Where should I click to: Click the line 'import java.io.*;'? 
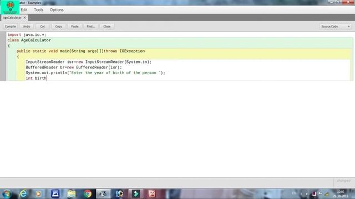pos(27,35)
